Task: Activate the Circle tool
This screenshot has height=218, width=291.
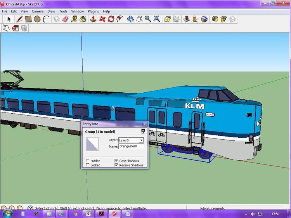Action: click(37, 19)
